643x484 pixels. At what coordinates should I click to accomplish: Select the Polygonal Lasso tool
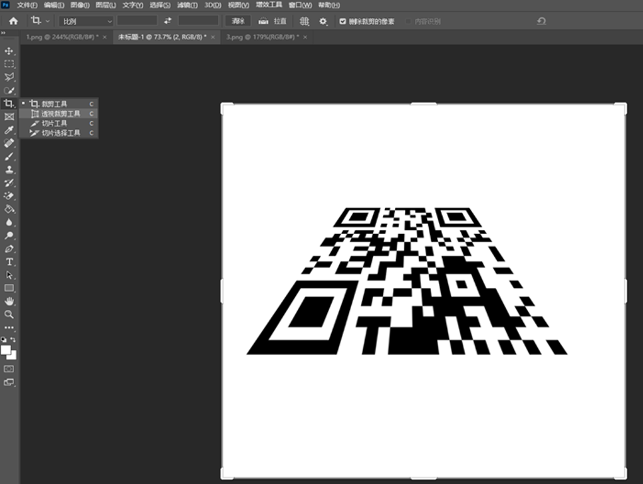click(9, 77)
